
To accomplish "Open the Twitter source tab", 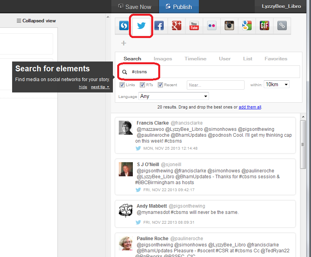I will click(x=141, y=26).
